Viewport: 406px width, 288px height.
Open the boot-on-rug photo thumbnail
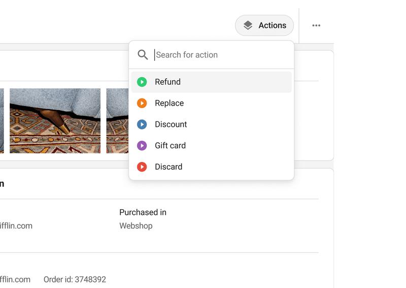click(x=55, y=121)
